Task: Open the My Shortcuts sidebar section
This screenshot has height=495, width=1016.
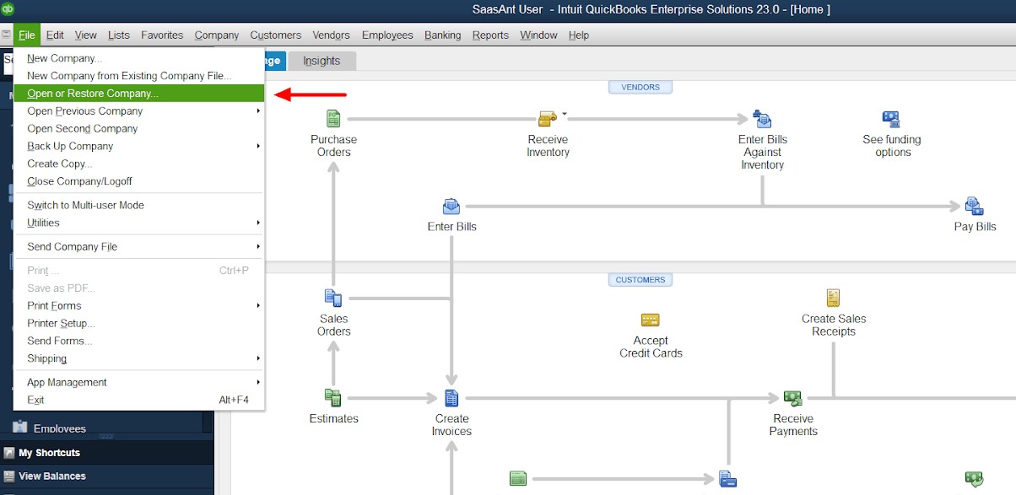Action: point(107,453)
